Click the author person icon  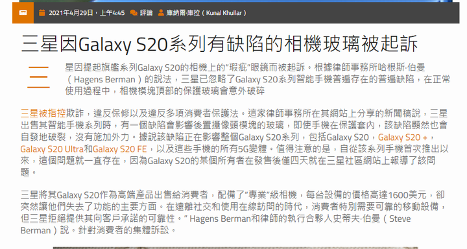(x=161, y=13)
